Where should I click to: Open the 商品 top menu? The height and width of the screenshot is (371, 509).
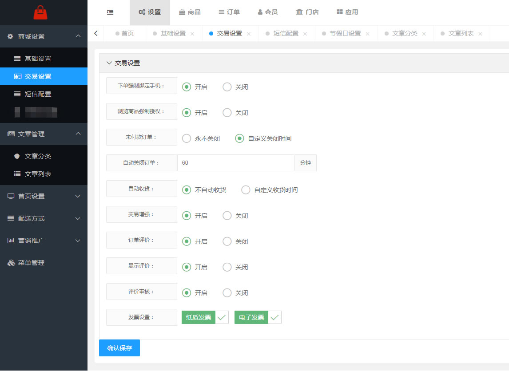(190, 12)
